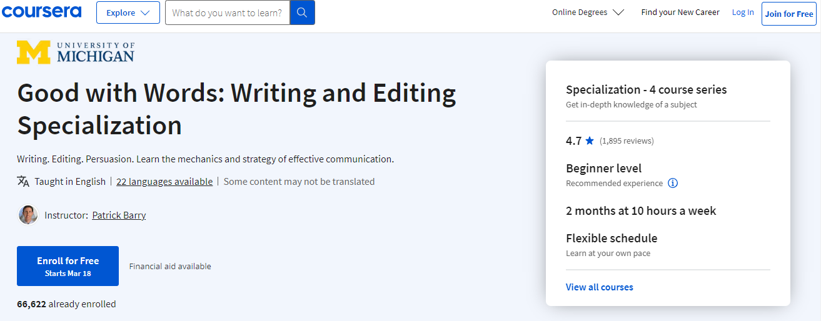Click the 'Beginner level' text
The height and width of the screenshot is (321, 821).
(x=603, y=168)
